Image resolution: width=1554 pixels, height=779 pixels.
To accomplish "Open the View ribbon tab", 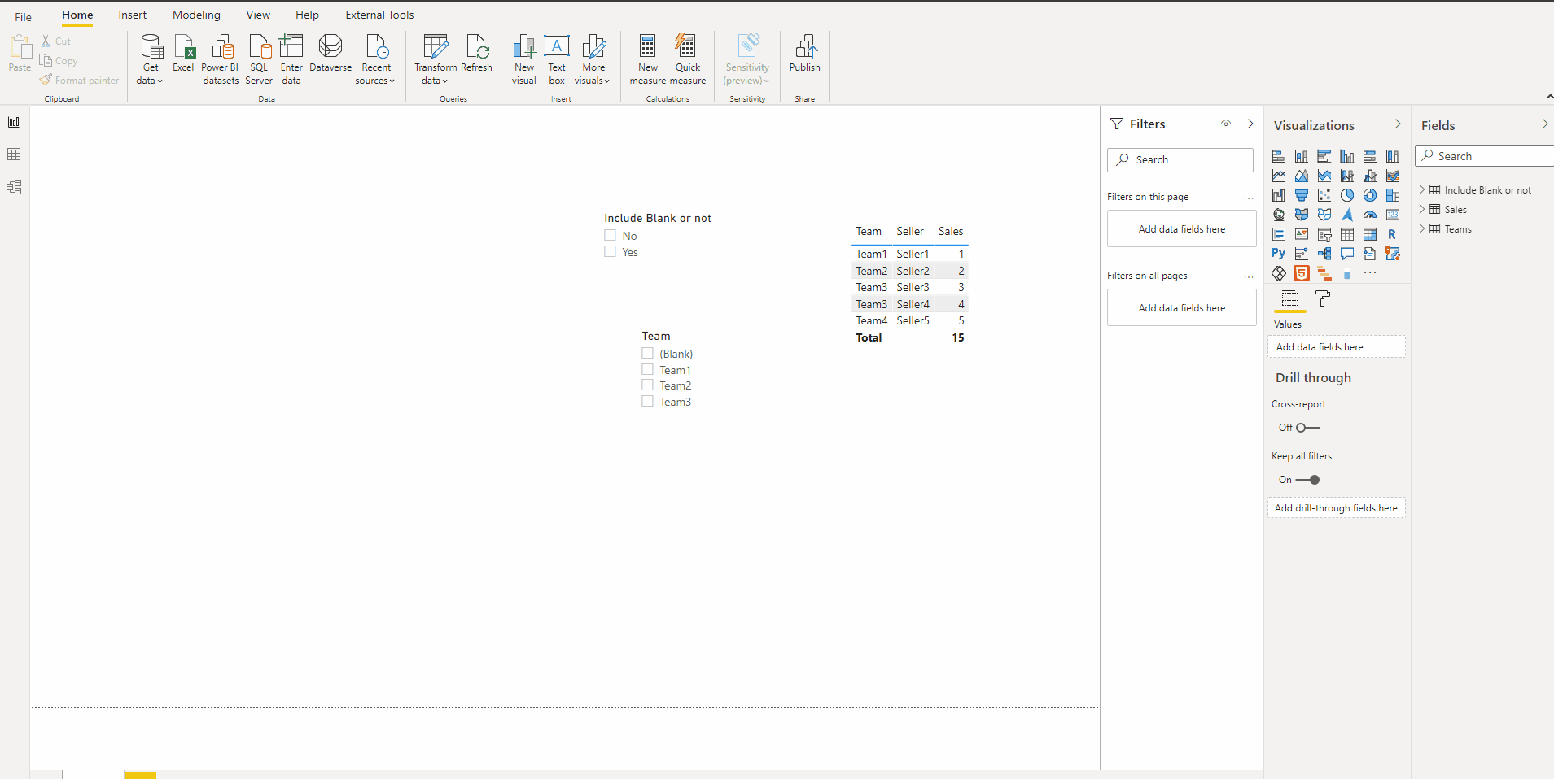I will [258, 15].
